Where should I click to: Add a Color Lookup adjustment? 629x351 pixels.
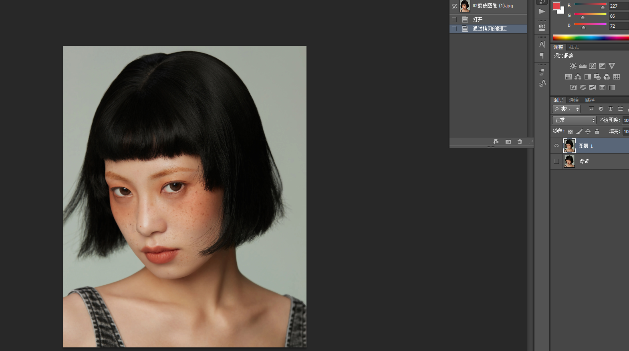click(x=617, y=77)
